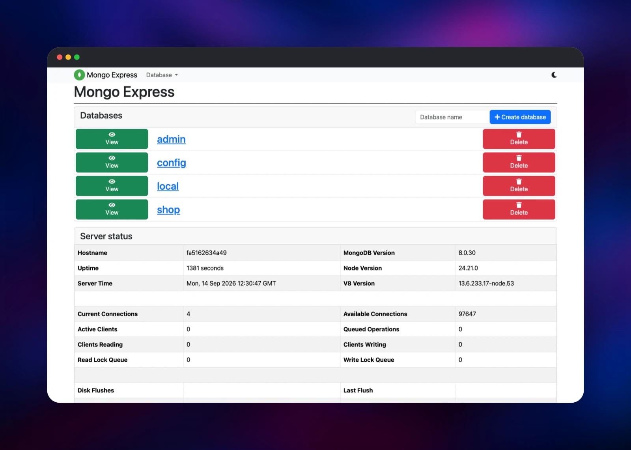Open the admin database link

[171, 139]
